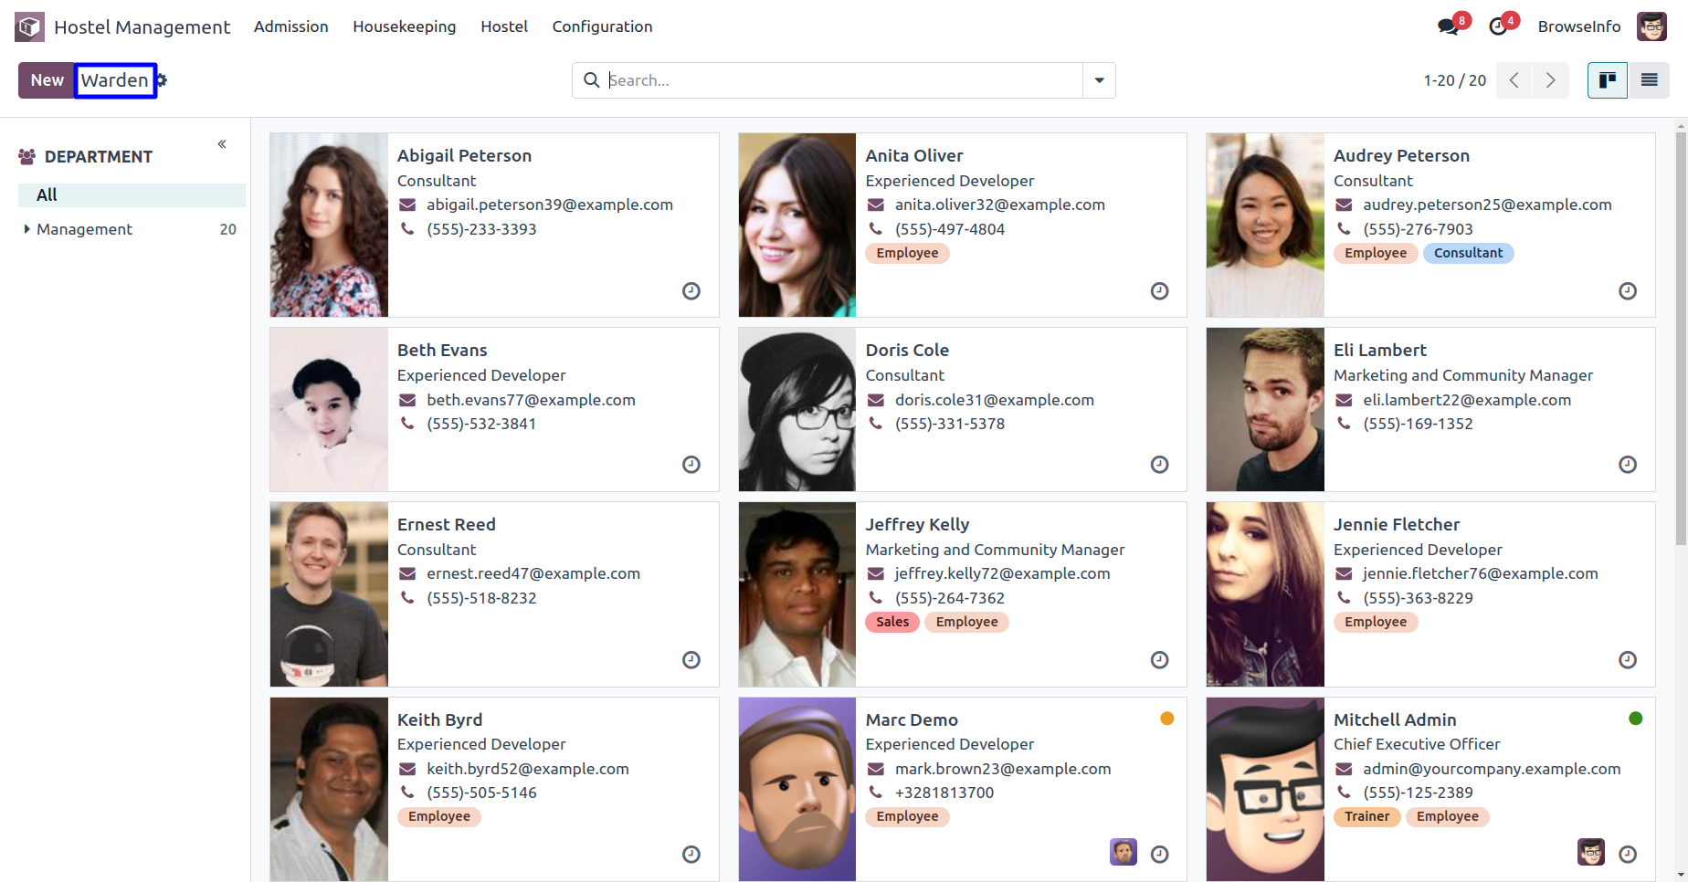Click the green online status dot on Mitchell Admin
1688x882 pixels.
(x=1636, y=719)
